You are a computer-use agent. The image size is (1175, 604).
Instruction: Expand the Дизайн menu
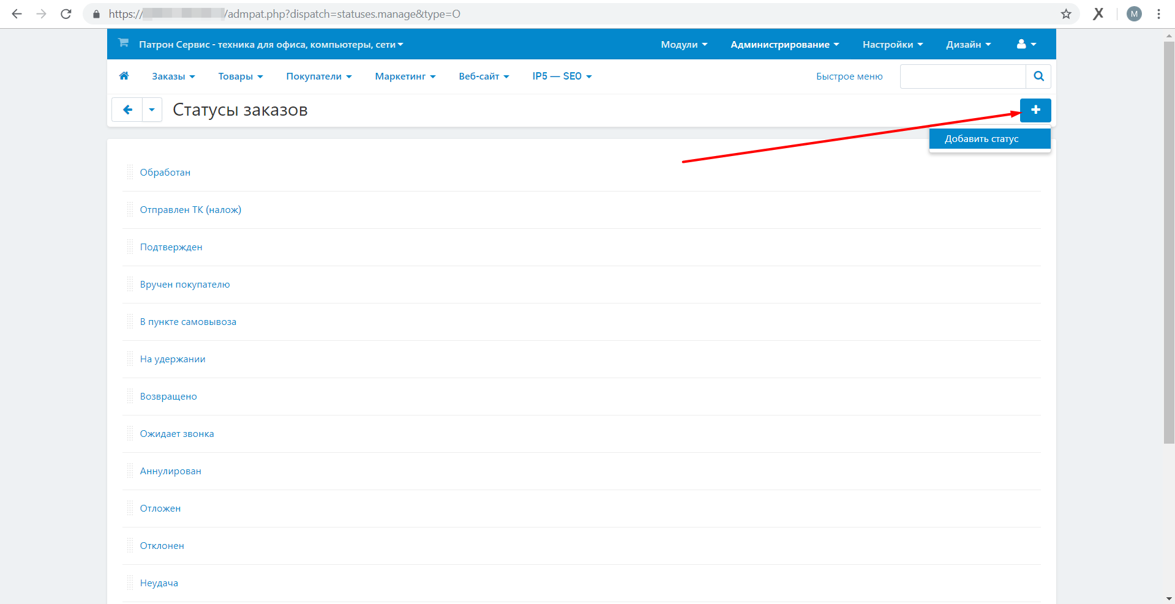(968, 44)
